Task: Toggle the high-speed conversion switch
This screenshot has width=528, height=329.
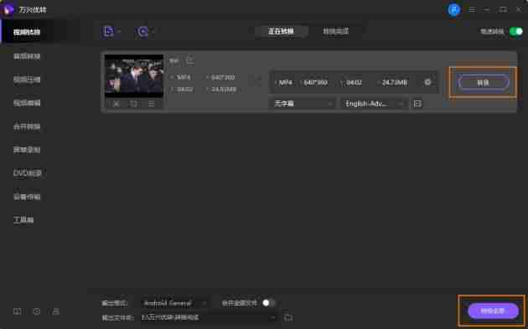Action: tap(516, 31)
